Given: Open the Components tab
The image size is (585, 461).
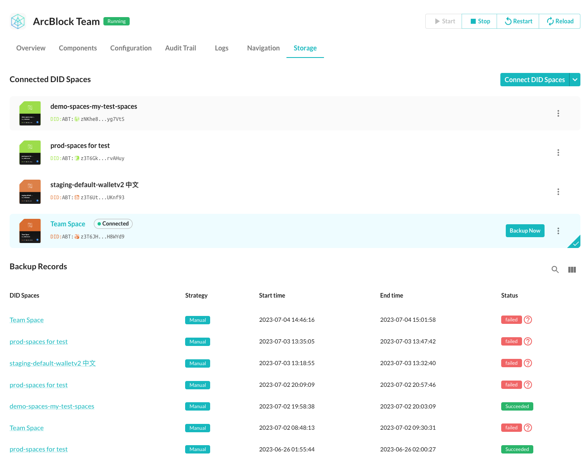Looking at the screenshot, I should (78, 48).
